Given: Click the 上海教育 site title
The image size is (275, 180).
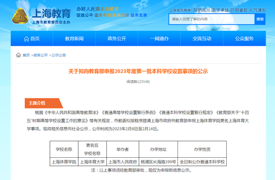Looking at the screenshot, I should pyautogui.click(x=51, y=13).
